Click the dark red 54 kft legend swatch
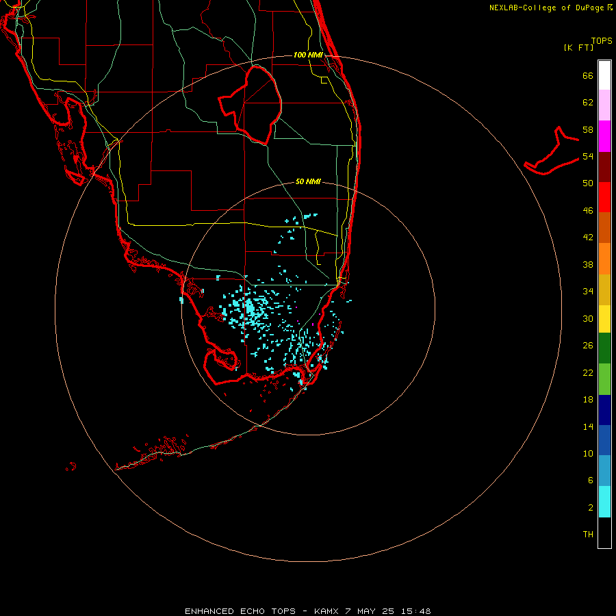Image resolution: width=616 pixels, height=616 pixels. click(604, 167)
